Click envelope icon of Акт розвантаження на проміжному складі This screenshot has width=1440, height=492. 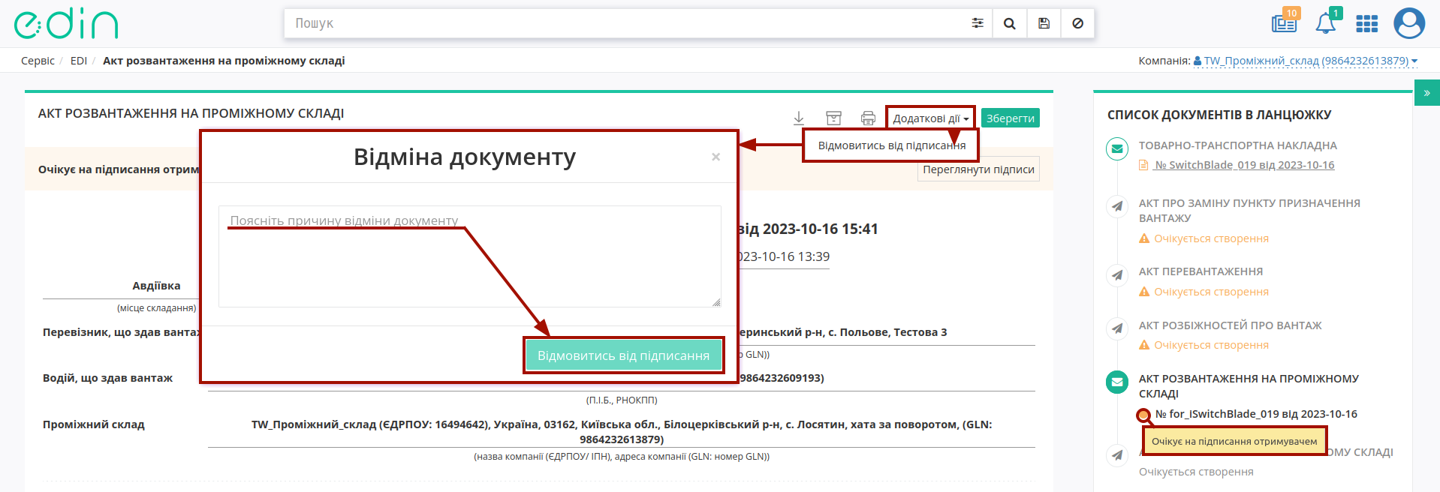(1117, 382)
